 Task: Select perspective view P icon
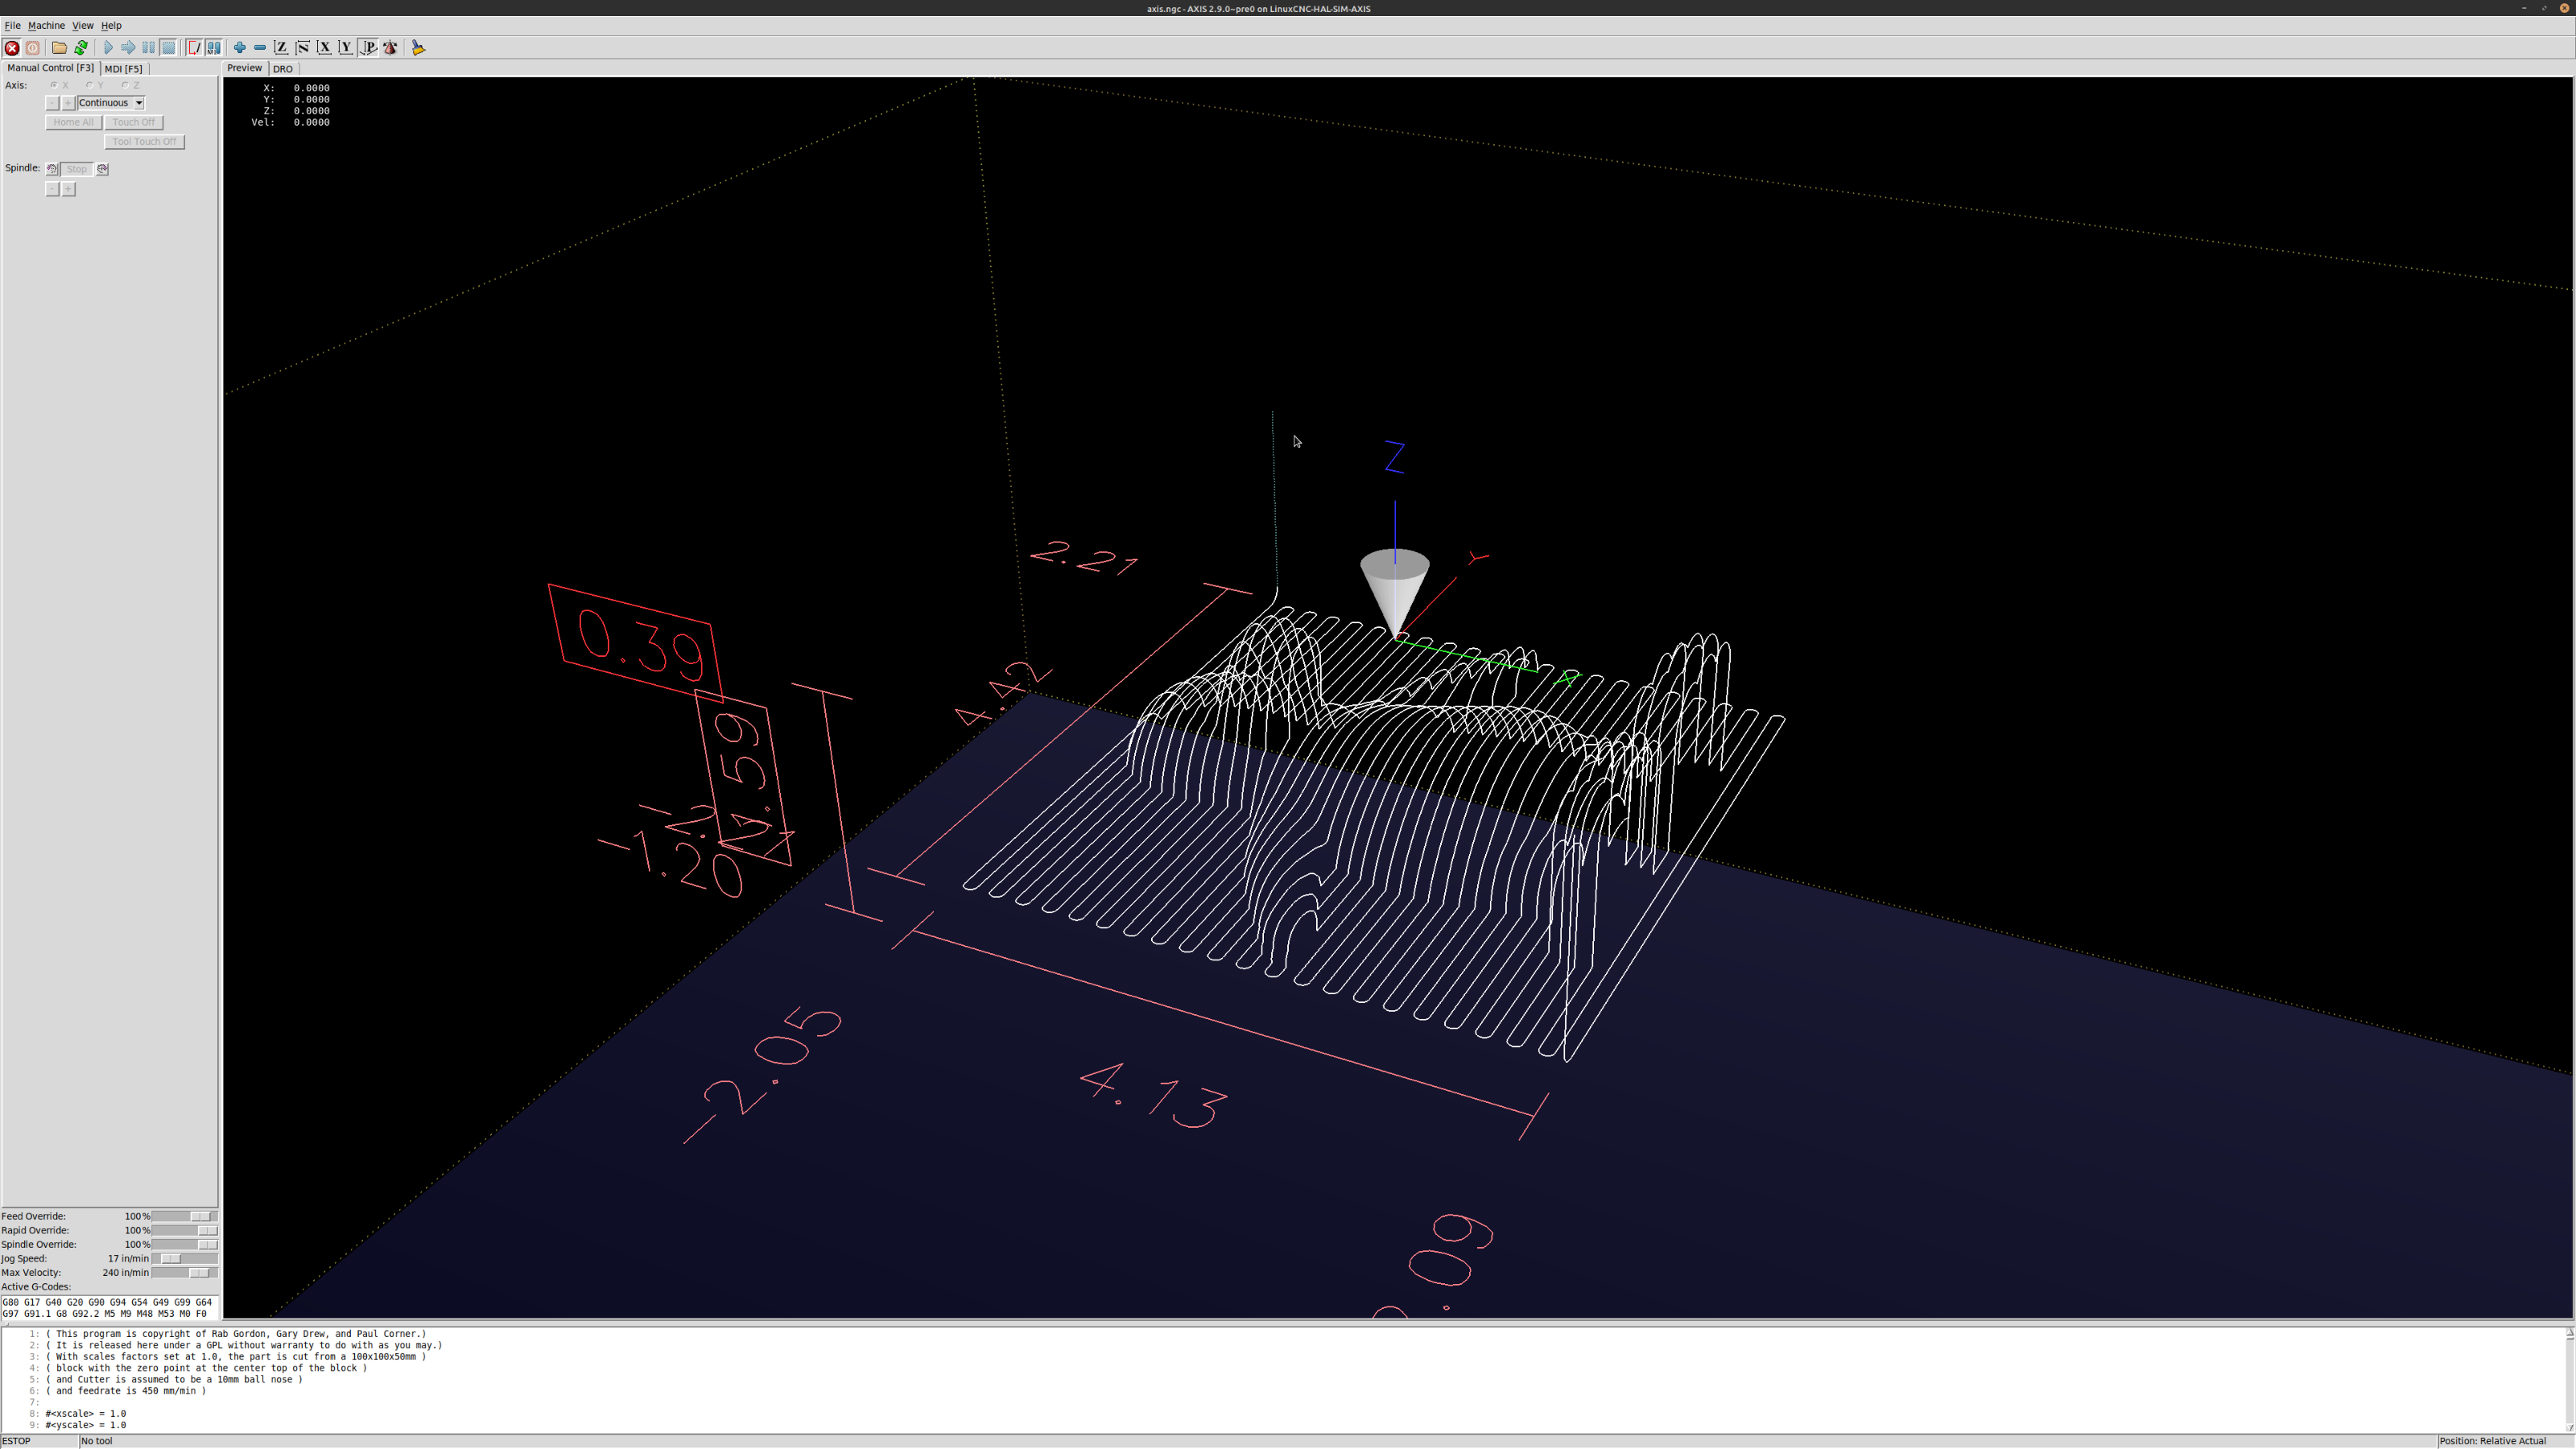(368, 47)
